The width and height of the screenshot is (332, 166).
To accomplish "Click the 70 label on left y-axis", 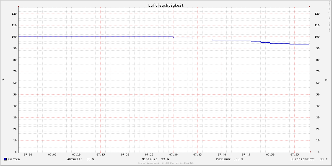I will 15,71.
